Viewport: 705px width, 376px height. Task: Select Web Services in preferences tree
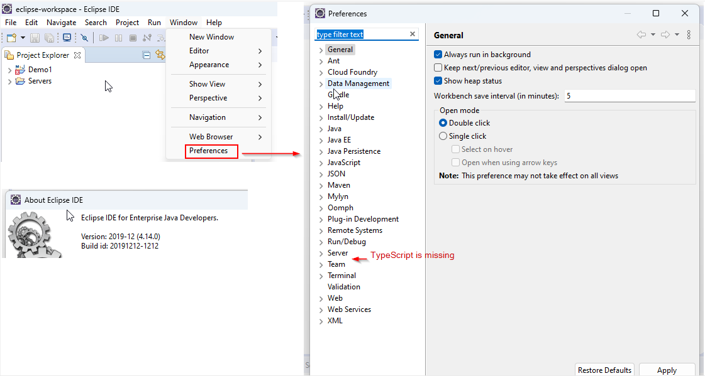(x=349, y=309)
